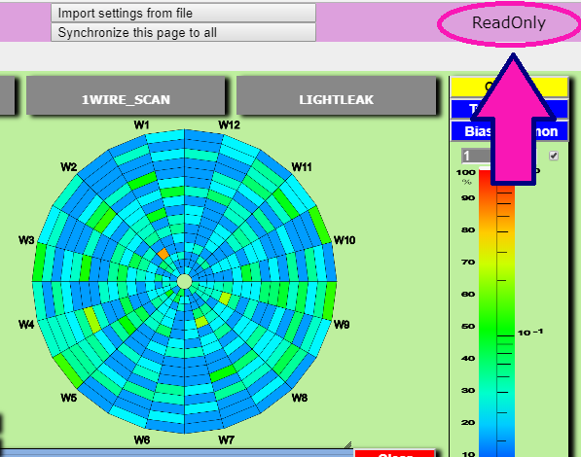Click the W1 wedge label
The width and height of the screenshot is (581, 457).
(x=141, y=124)
